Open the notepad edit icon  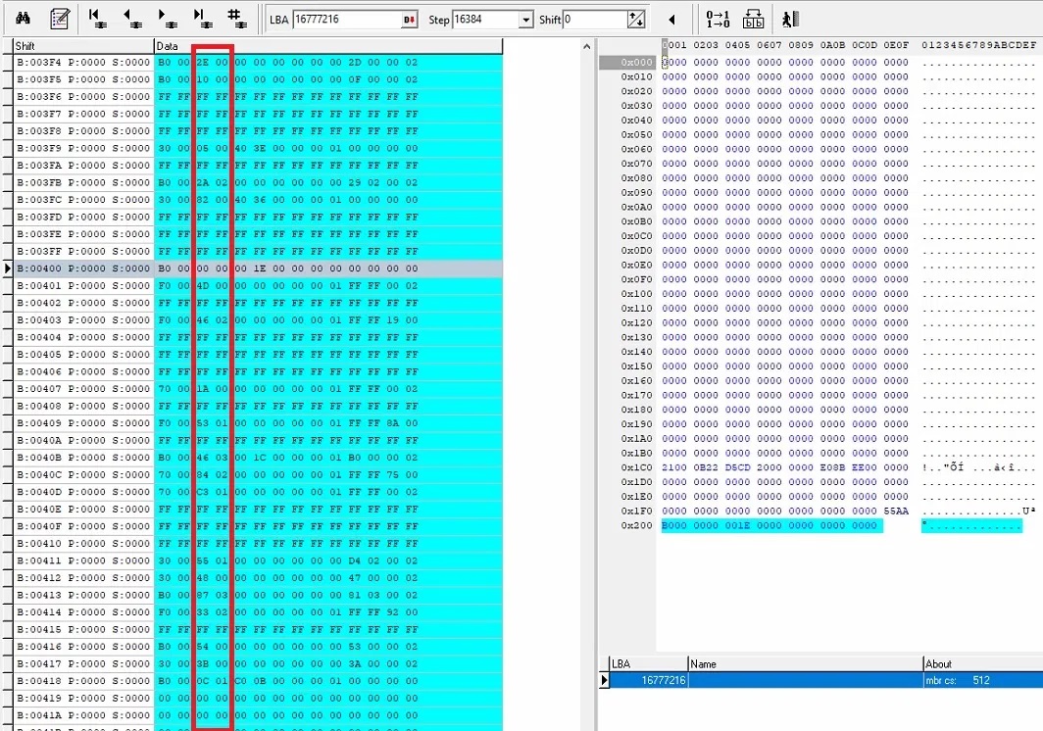(x=59, y=18)
